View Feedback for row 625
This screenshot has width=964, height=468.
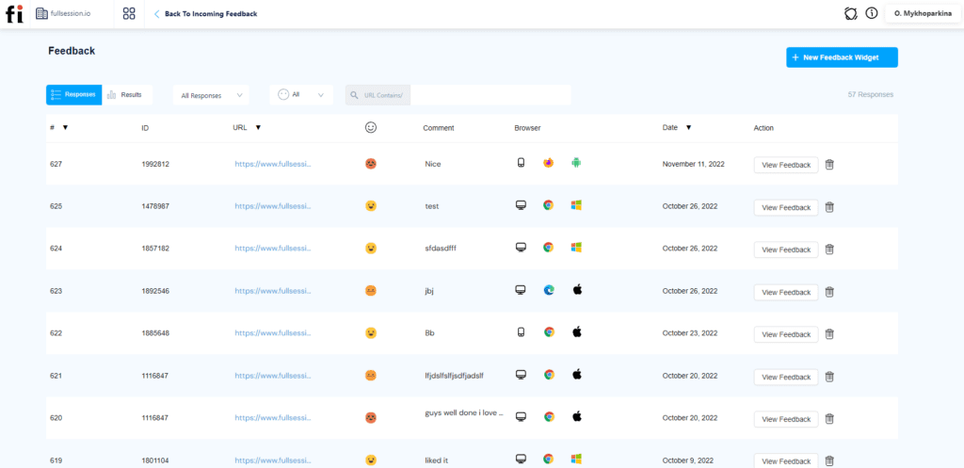click(785, 207)
